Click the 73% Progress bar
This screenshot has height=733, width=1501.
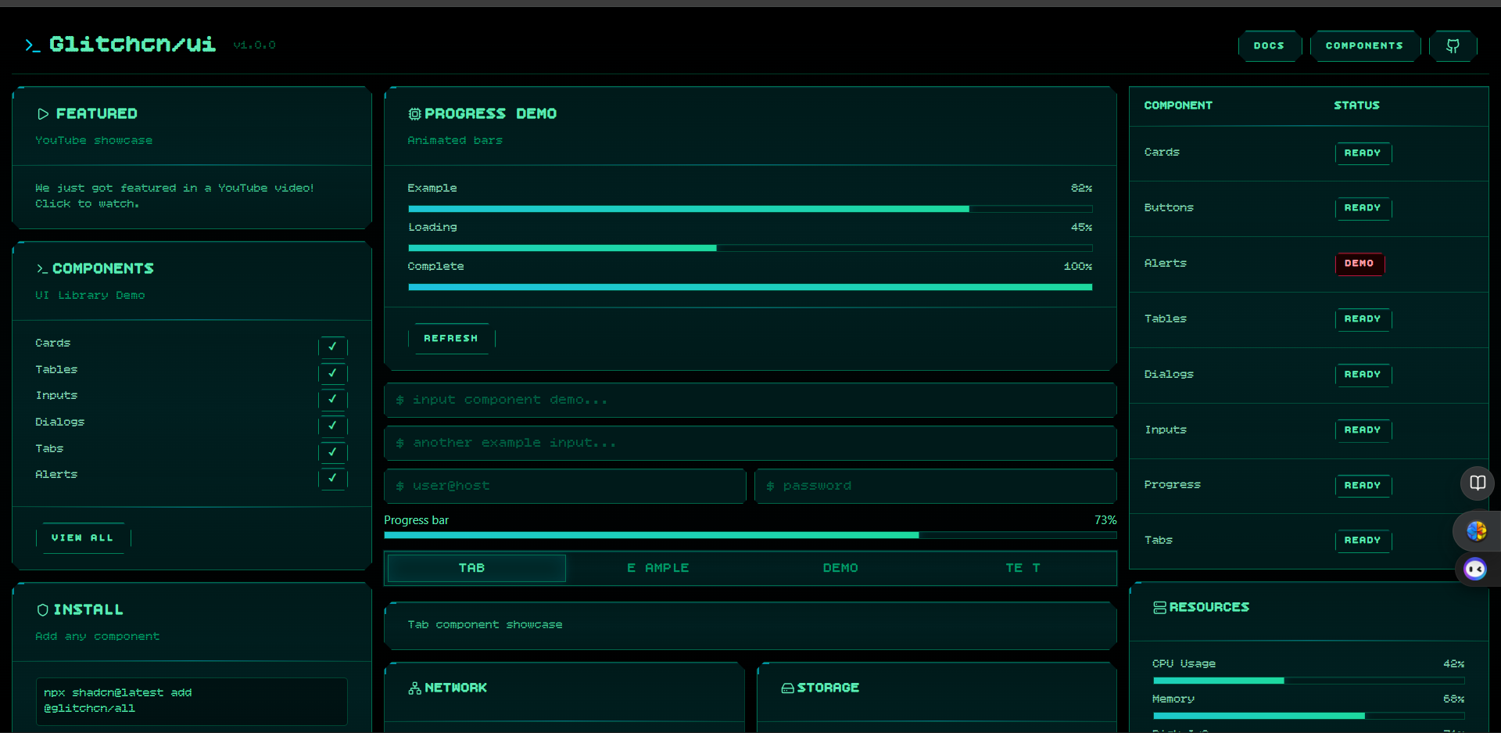[750, 535]
